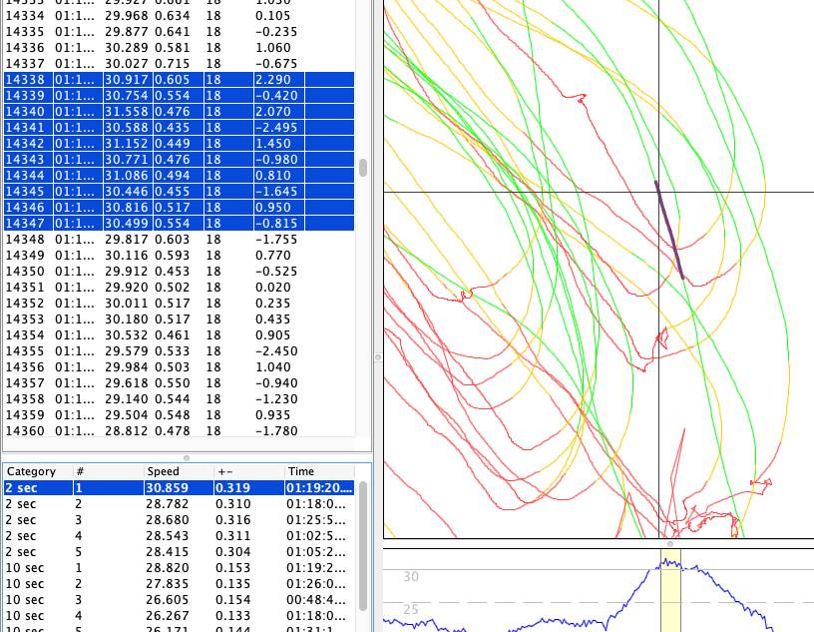Image resolution: width=814 pixels, height=632 pixels.
Task: Click highlighted row 14340 with speed 31.558
Action: [180, 112]
